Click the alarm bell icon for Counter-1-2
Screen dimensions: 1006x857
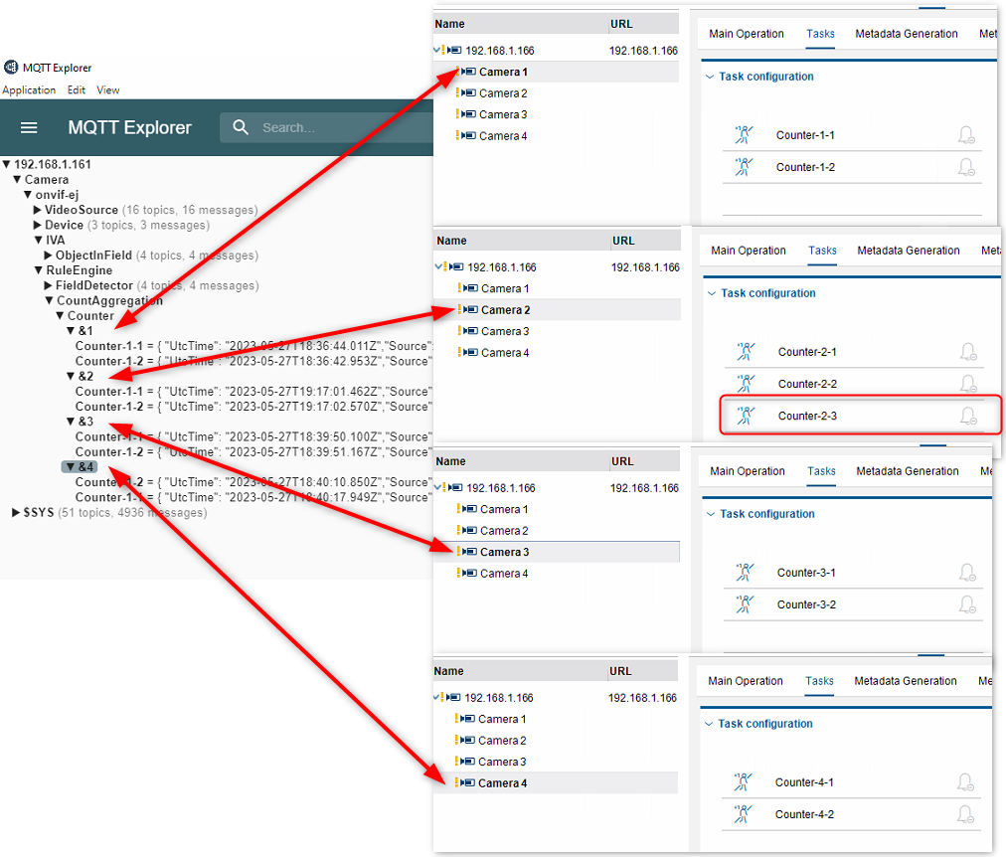(967, 167)
